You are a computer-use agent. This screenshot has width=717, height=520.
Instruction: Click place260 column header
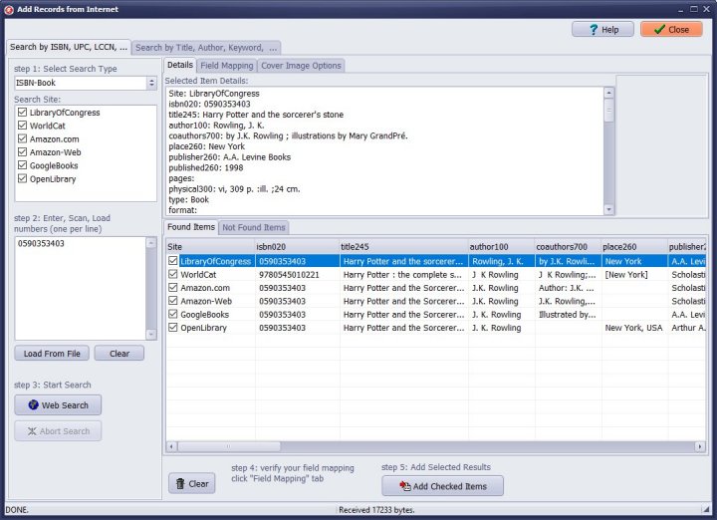(634, 246)
